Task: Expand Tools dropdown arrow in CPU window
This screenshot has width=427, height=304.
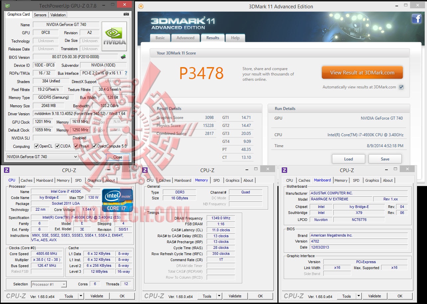Action: point(81,296)
